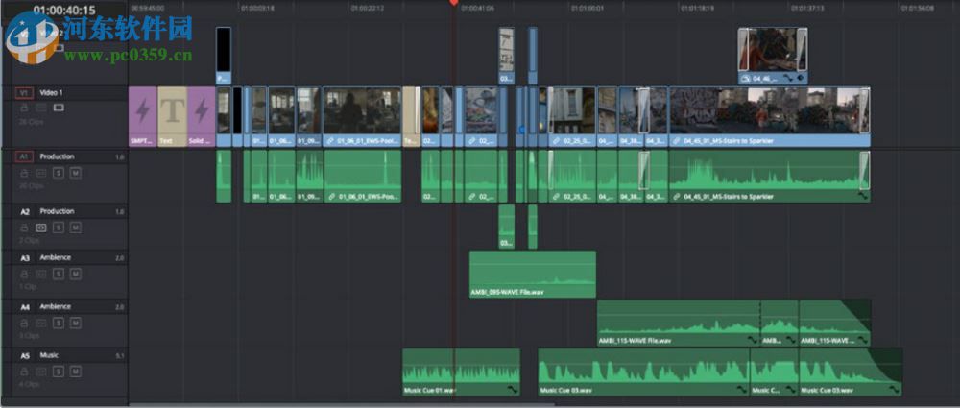Viewport: 960px width, 408px height.
Task: Click the A3 track label
Action: click(25, 258)
